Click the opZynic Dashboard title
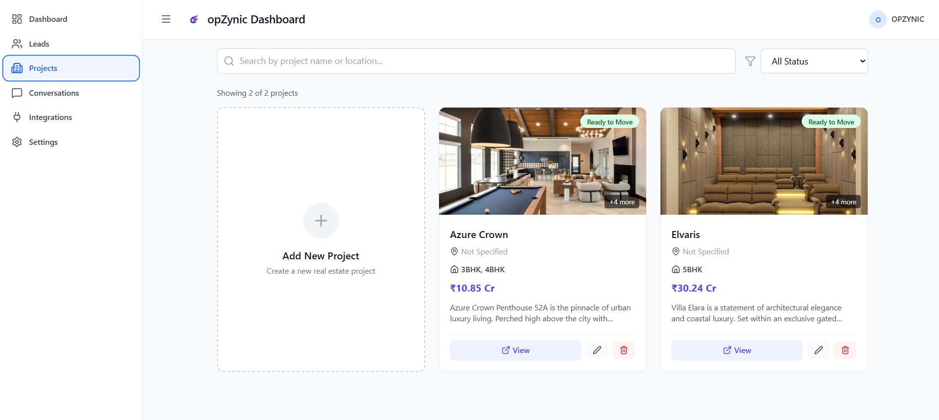 tap(256, 19)
